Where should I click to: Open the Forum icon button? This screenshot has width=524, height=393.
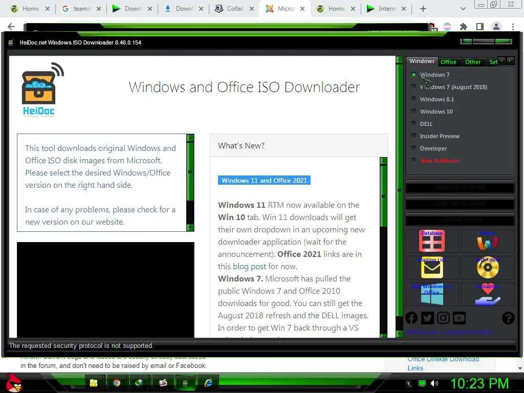pos(488,241)
